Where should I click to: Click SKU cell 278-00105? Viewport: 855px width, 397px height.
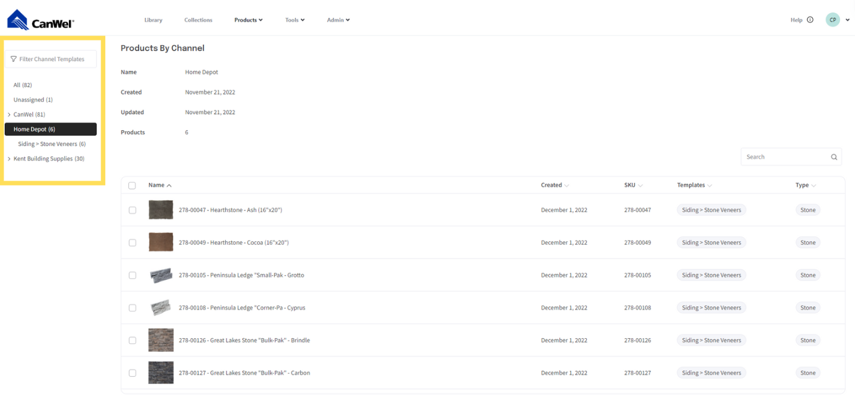coord(637,275)
